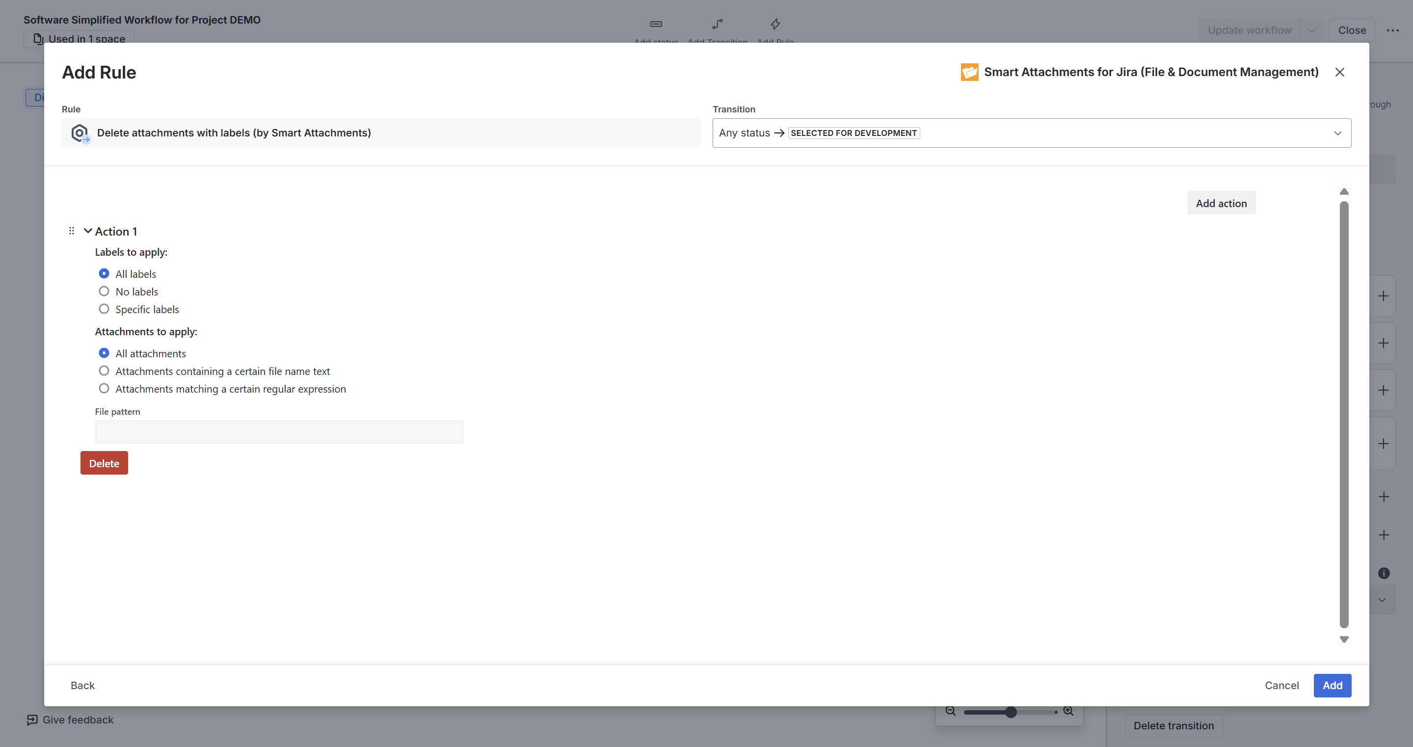Open the more options ellipsis menu
This screenshot has width=1413, height=747.
[x=1393, y=30]
